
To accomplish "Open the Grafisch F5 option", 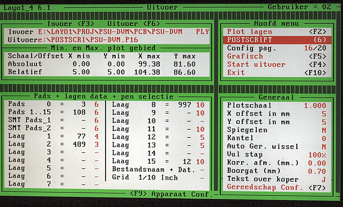I will [277, 56].
